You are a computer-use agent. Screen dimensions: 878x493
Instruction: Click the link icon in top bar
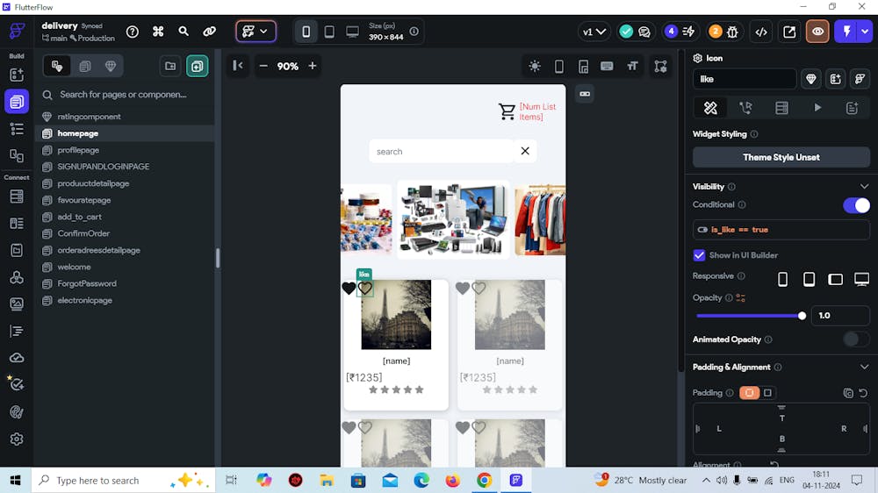tap(210, 32)
